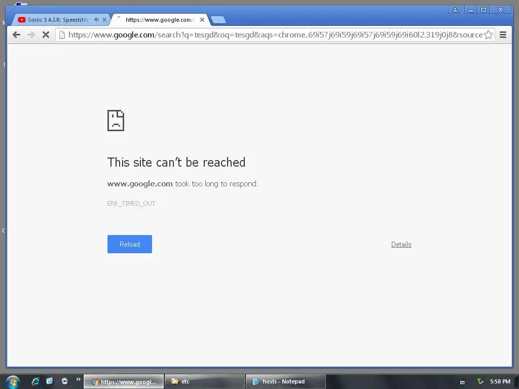Open the Chrome profile user button
The width and height of the screenshot is (519, 389).
pyautogui.click(x=455, y=10)
